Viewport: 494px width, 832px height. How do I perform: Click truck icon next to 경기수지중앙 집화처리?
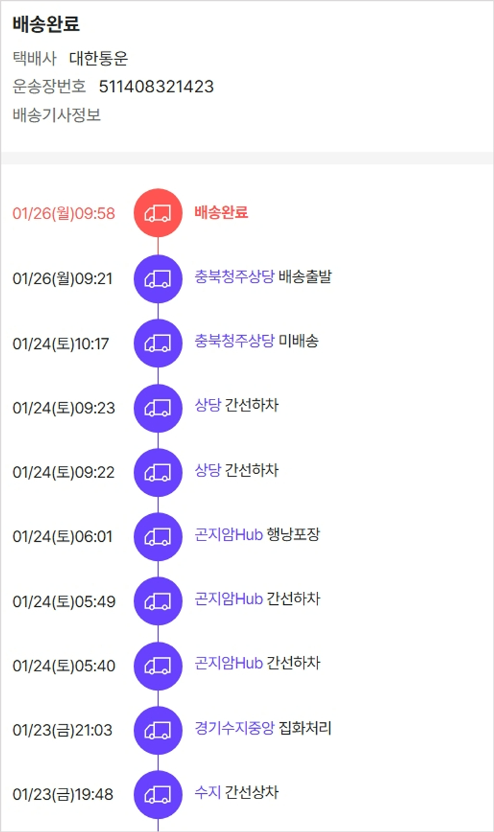click(158, 729)
